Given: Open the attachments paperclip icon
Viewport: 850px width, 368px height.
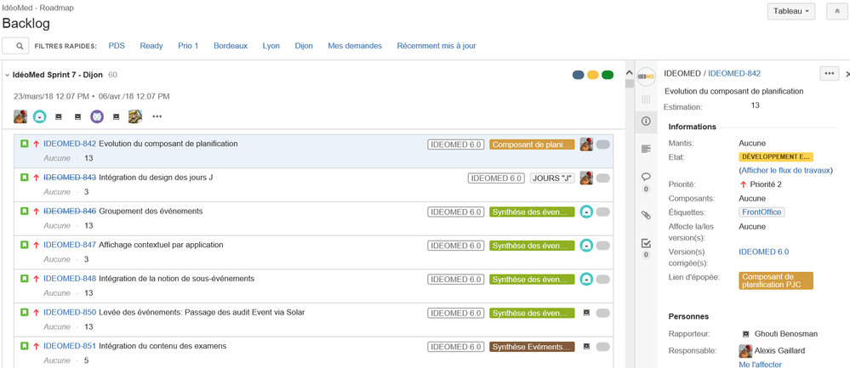Looking at the screenshot, I should coord(646,215).
